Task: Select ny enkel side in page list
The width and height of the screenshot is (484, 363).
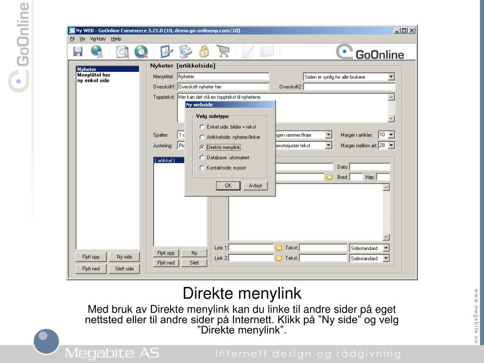Action: [x=107, y=80]
